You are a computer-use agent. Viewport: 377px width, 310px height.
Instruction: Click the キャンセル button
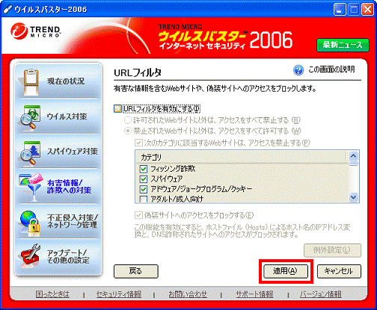click(x=339, y=271)
